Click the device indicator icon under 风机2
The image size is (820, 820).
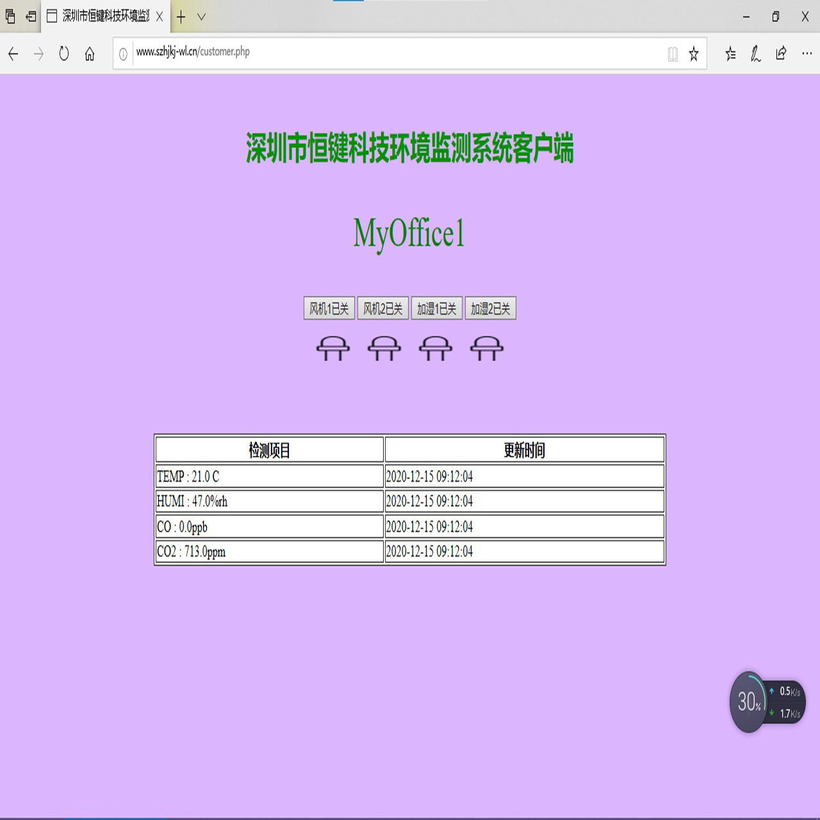[x=384, y=348]
